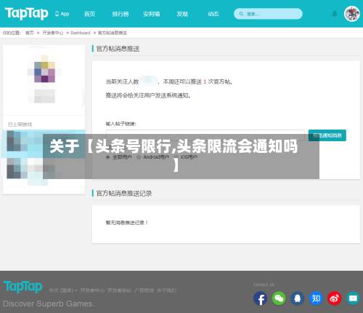The width and height of the screenshot is (363, 313).
Task: Open the QQ penguin contact icon
Action: [x=298, y=298]
